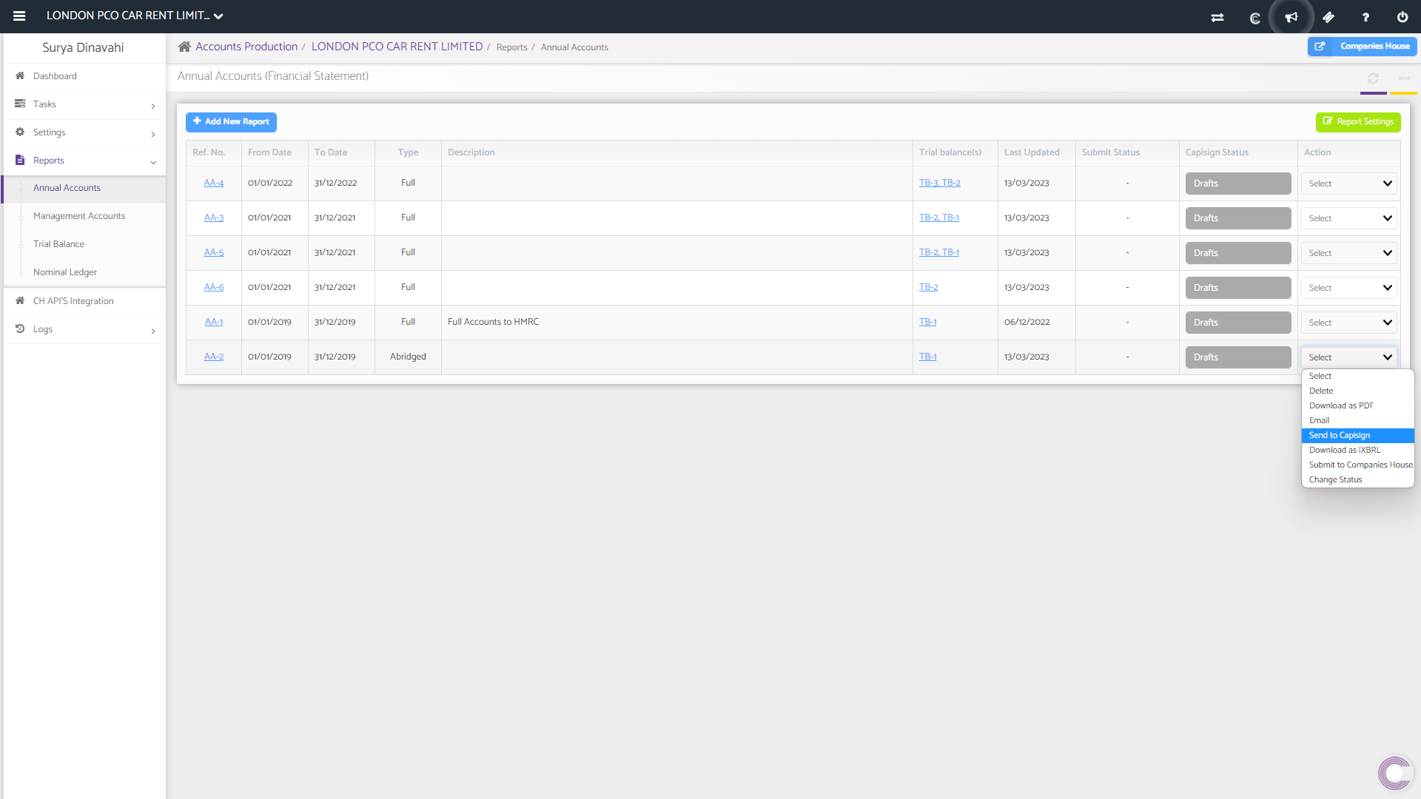
Task: Click the power logout icon
Action: [1402, 17]
